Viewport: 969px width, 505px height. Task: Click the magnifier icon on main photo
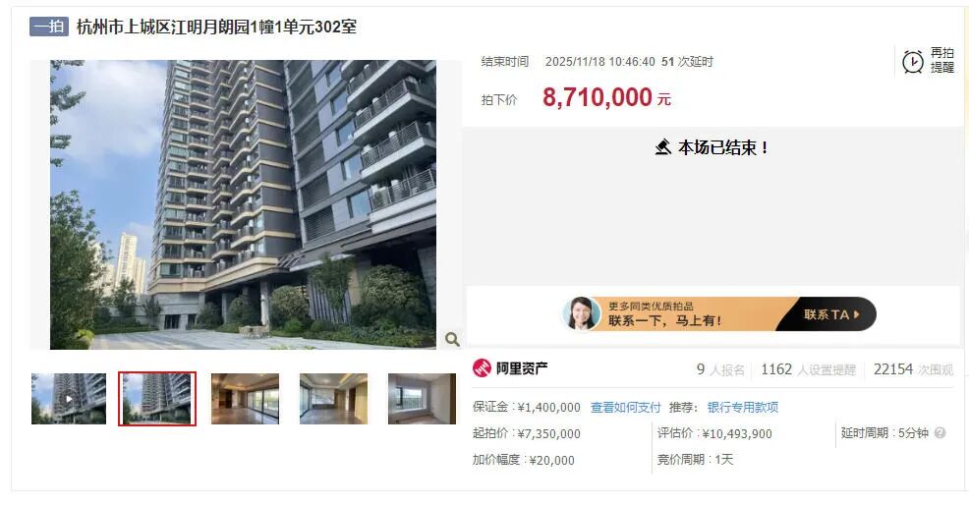coord(452,339)
